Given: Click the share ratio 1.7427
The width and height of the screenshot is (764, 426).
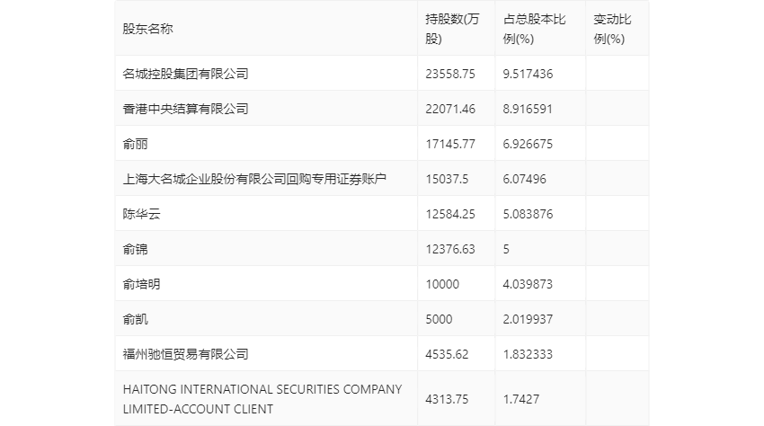Looking at the screenshot, I should coord(520,399).
